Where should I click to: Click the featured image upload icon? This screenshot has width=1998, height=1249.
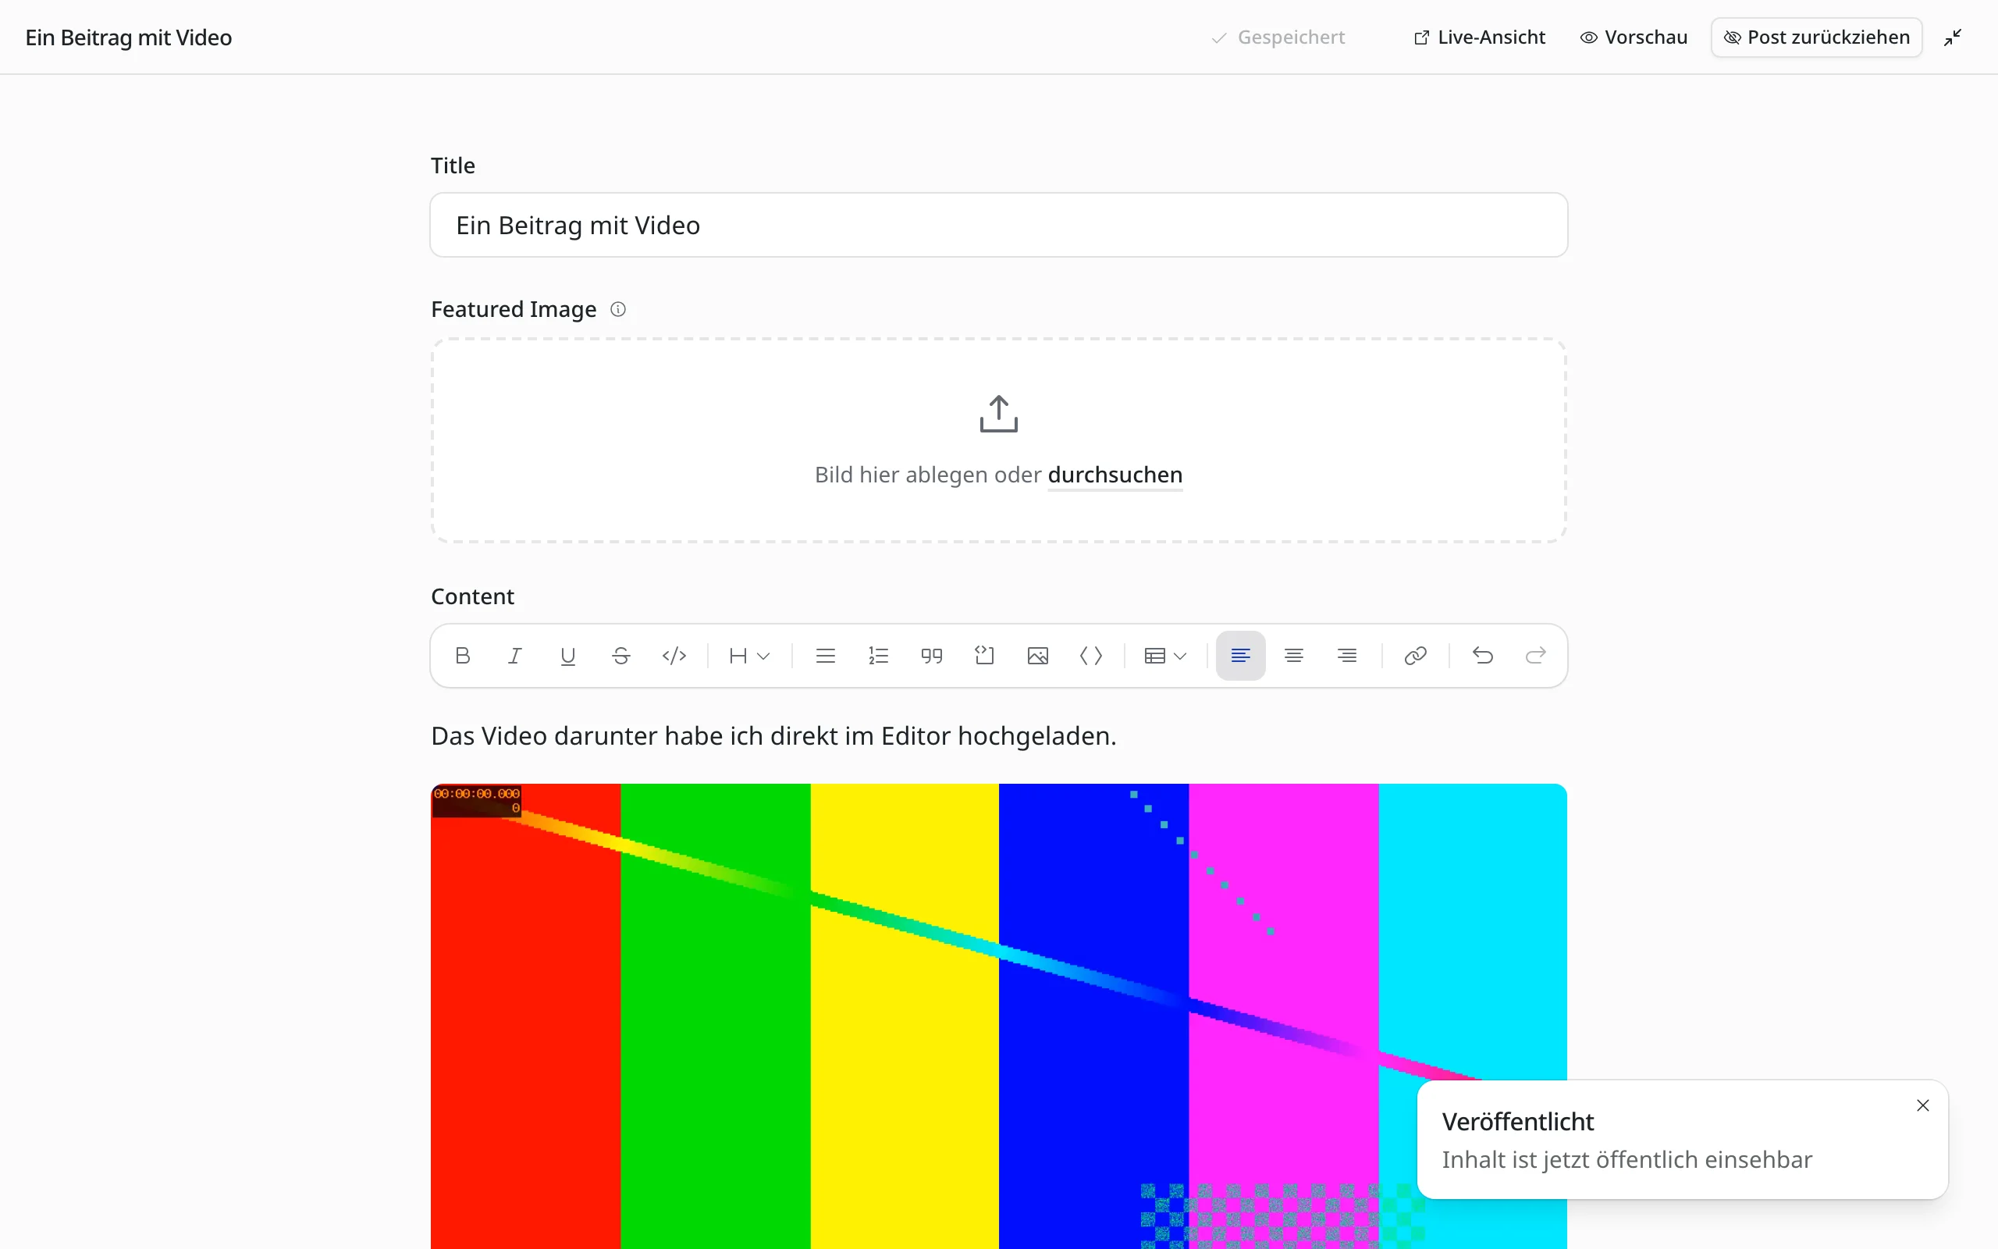click(x=998, y=414)
